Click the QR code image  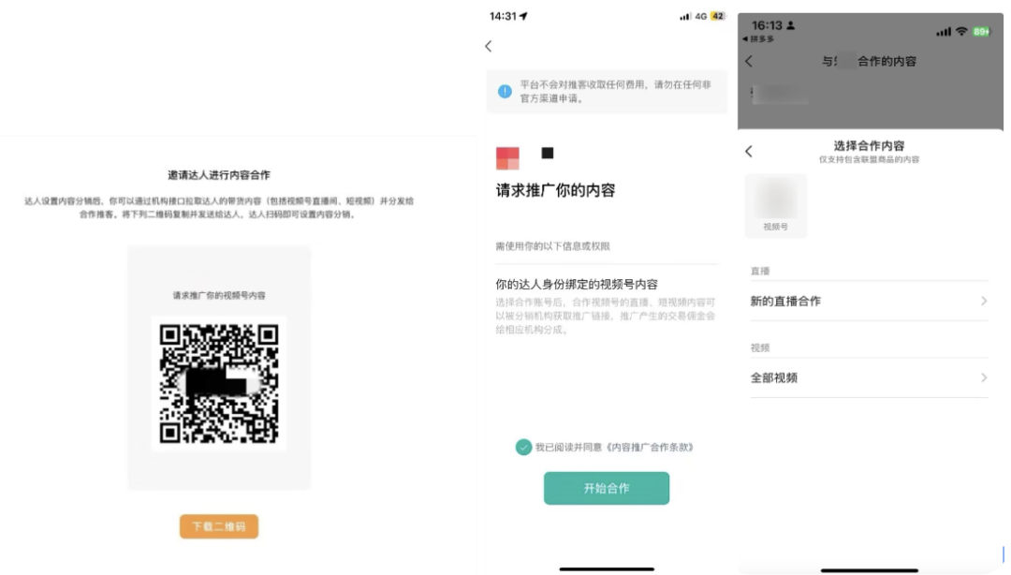pyautogui.click(x=219, y=383)
